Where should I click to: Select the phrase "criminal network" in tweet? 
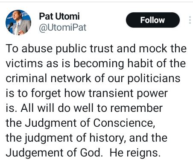pos(48,78)
